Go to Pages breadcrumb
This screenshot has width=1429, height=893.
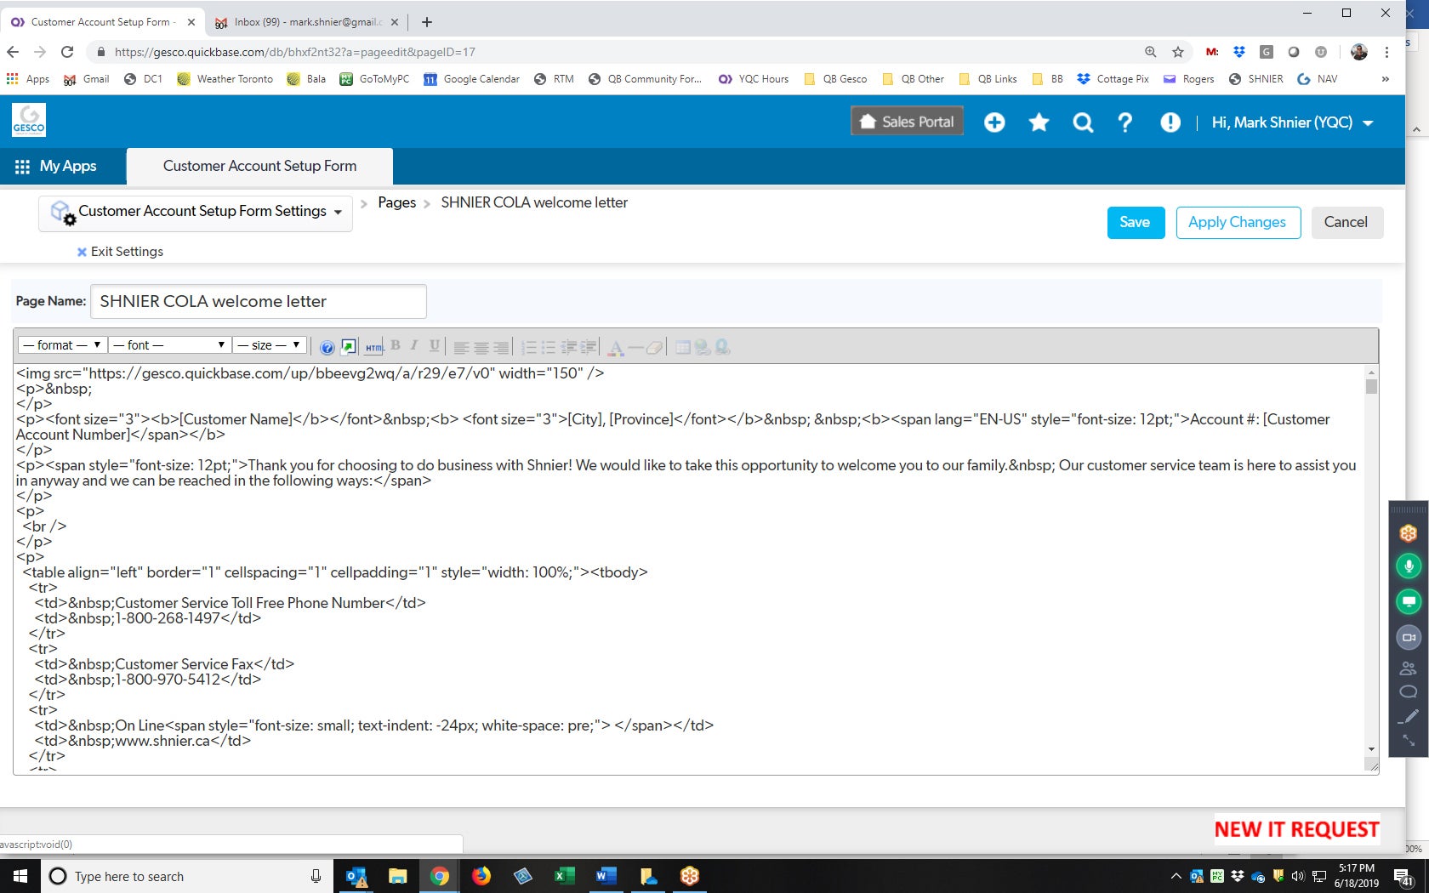pyautogui.click(x=396, y=202)
